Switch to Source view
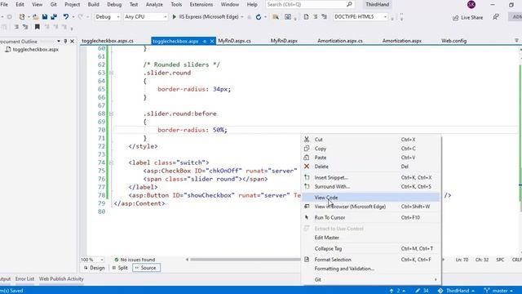This screenshot has width=522, height=294. click(146, 268)
